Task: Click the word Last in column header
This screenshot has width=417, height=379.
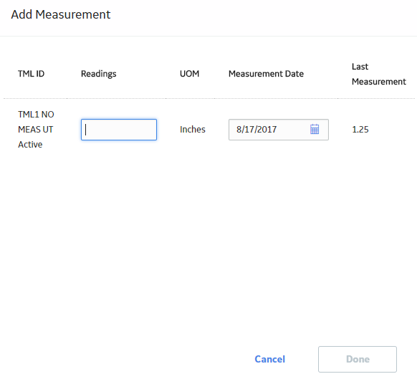Action: [x=360, y=67]
